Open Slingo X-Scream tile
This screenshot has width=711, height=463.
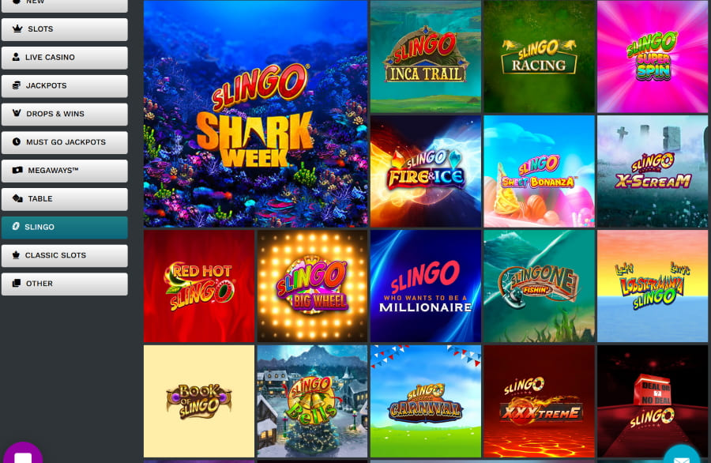pos(653,171)
